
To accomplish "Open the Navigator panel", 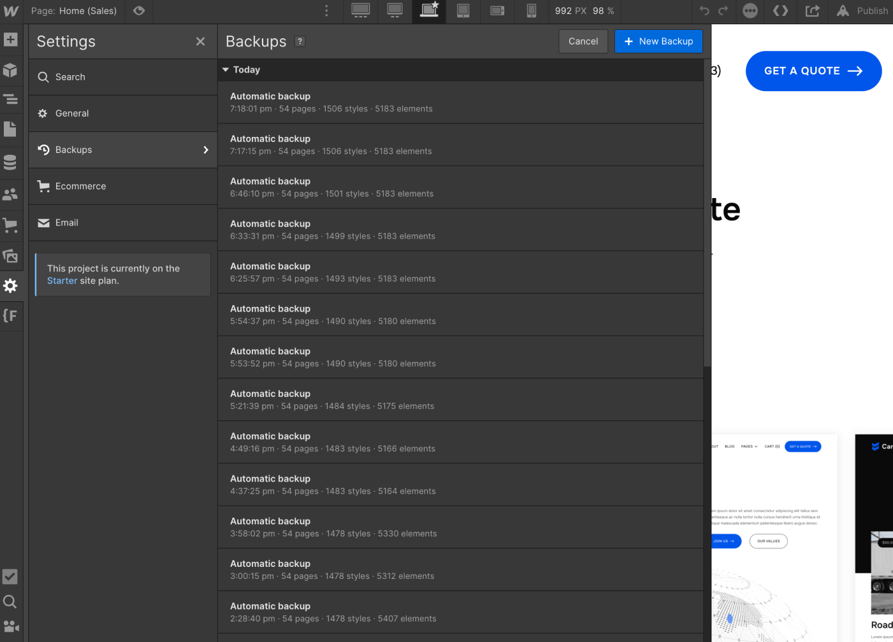I will click(11, 100).
